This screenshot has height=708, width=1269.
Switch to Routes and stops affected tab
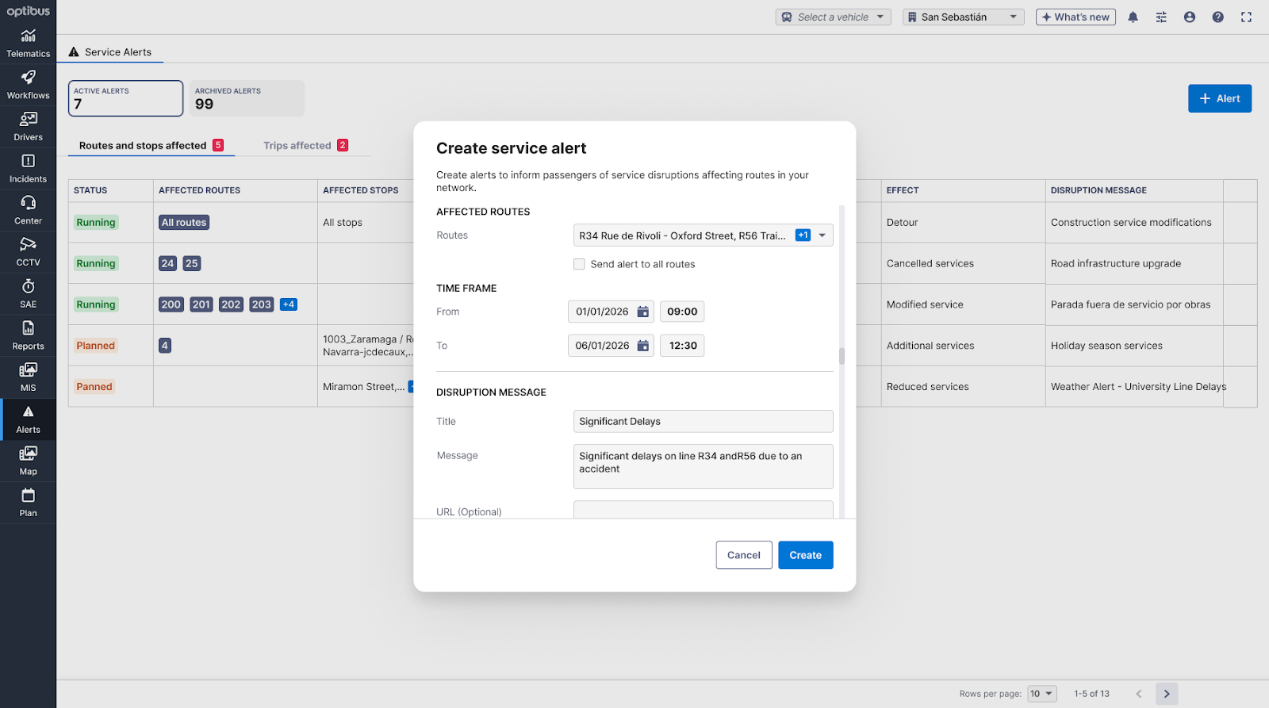coord(151,145)
